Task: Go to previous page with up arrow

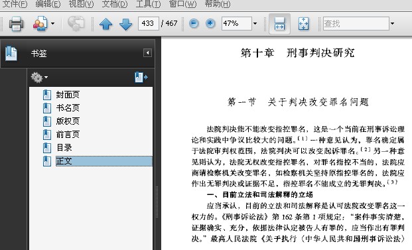Action: tap(106, 24)
